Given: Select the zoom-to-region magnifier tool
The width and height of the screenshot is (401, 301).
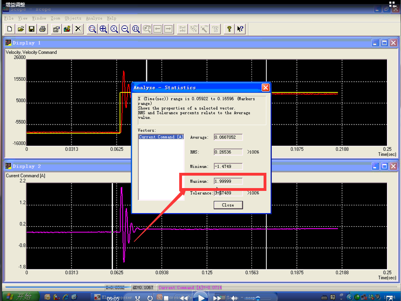Looking at the screenshot, I should pos(92,29).
